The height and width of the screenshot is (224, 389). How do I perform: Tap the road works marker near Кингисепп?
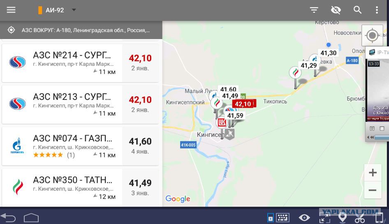tap(230, 134)
